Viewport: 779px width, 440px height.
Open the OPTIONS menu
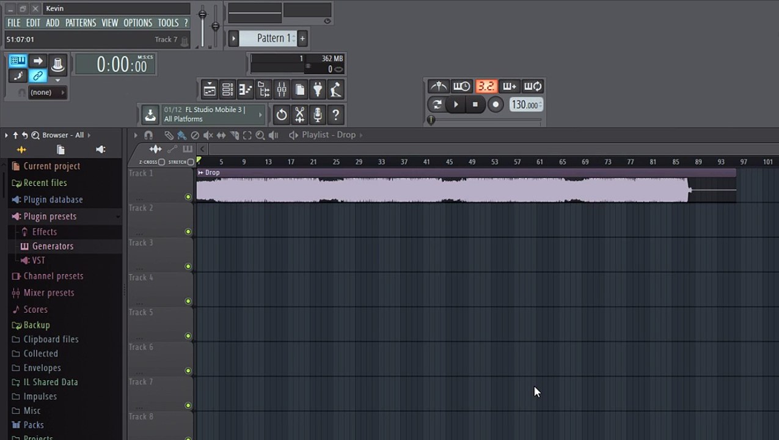138,23
